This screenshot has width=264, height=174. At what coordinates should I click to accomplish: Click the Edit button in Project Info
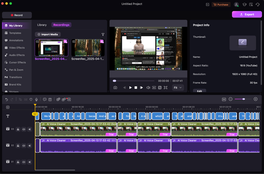pyautogui.click(x=200, y=91)
